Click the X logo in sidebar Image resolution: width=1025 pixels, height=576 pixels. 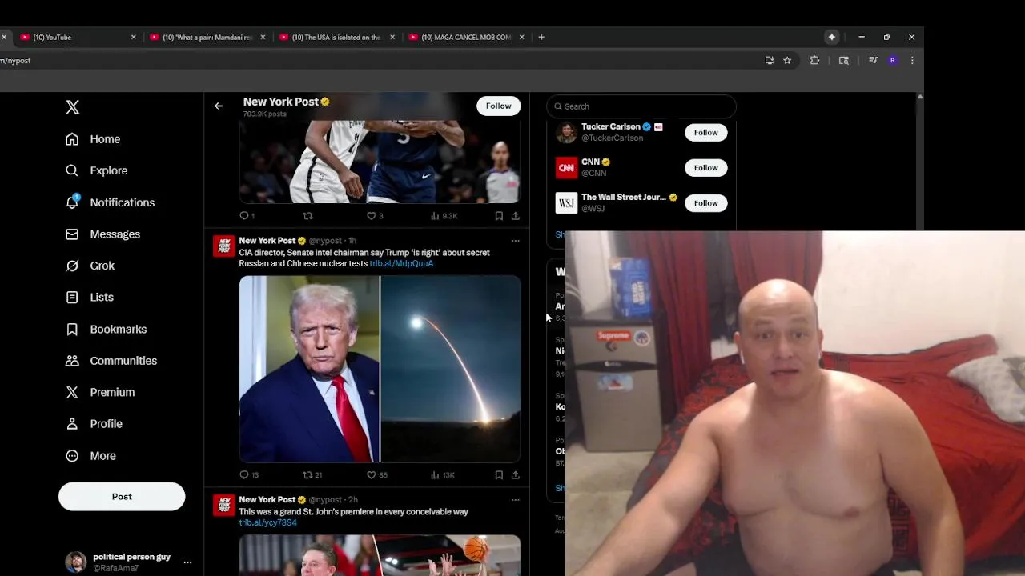tap(72, 107)
